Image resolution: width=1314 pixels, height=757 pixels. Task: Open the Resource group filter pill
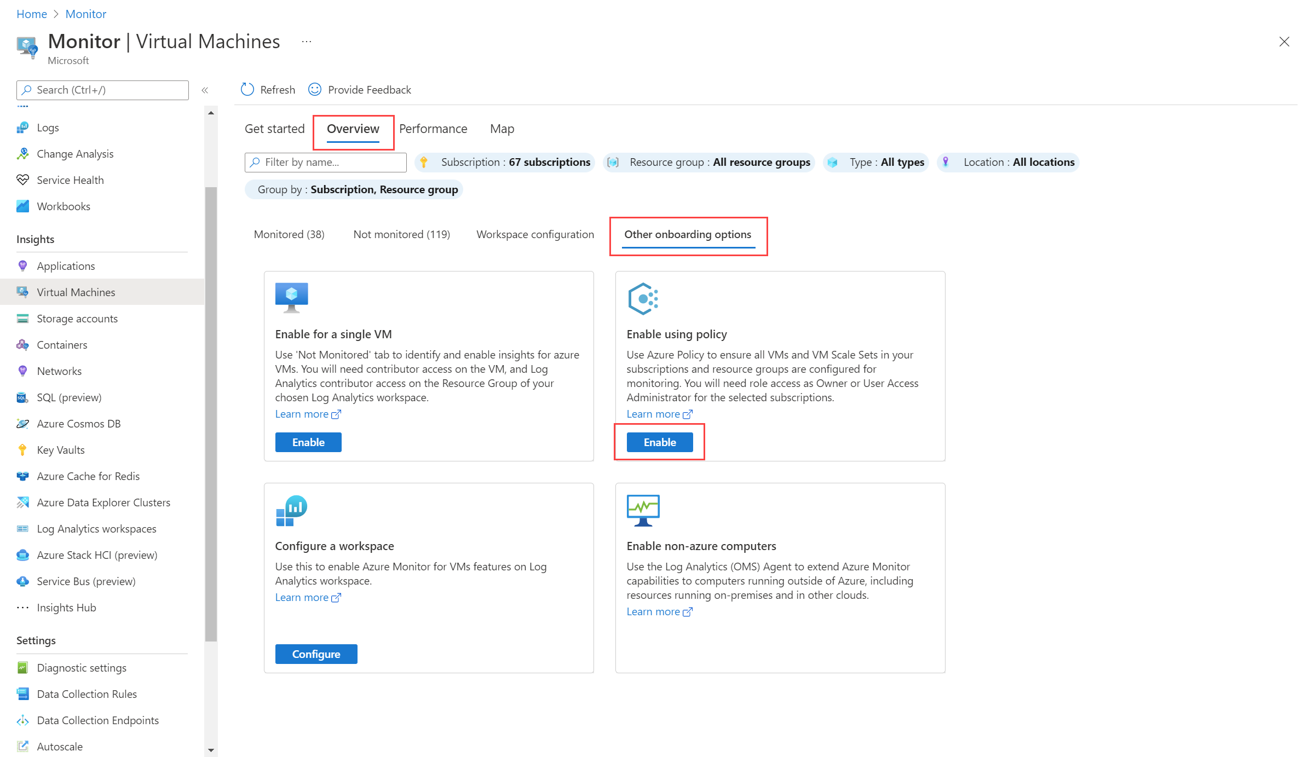click(709, 163)
